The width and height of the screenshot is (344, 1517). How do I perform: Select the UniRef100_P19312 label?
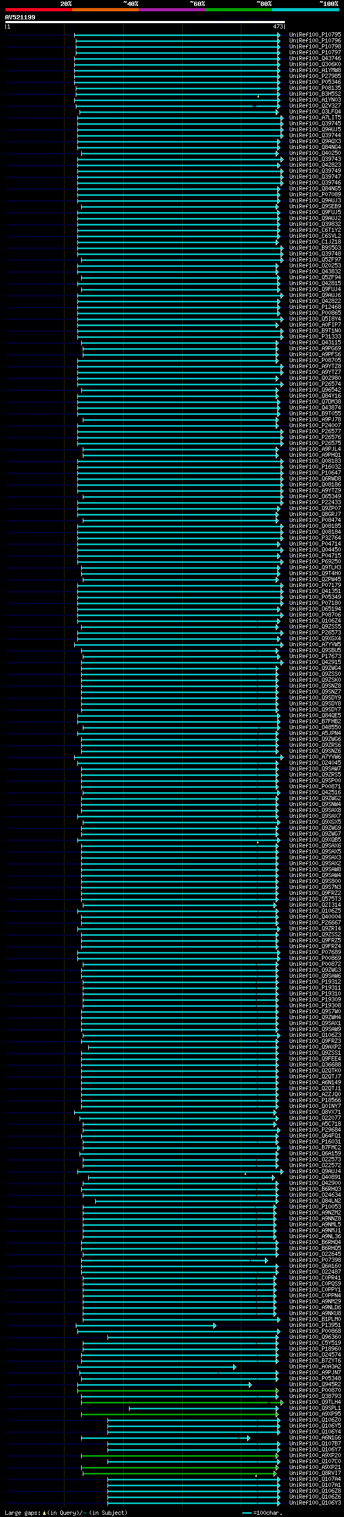click(314, 982)
